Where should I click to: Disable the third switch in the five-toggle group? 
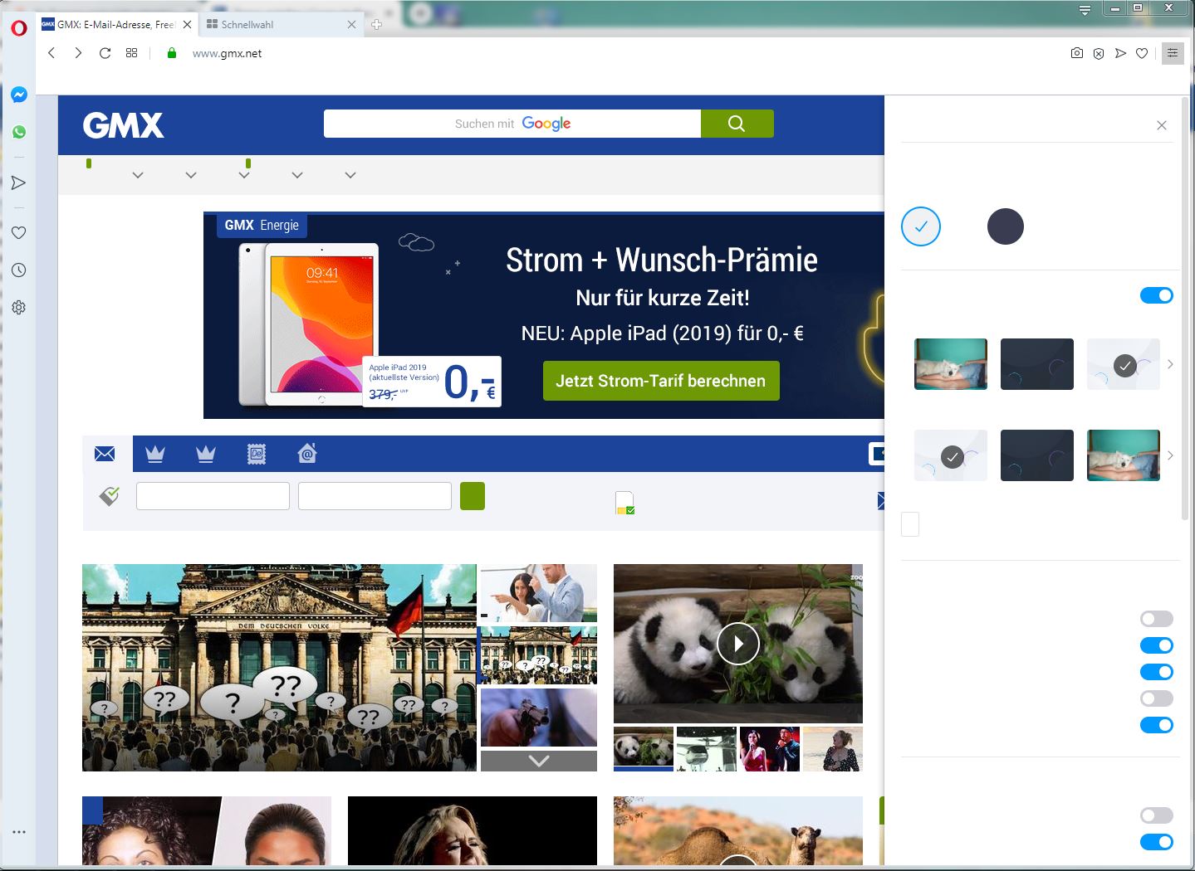point(1157,672)
